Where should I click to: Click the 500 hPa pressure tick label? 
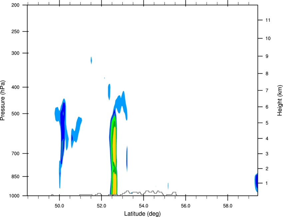click(x=15, y=114)
